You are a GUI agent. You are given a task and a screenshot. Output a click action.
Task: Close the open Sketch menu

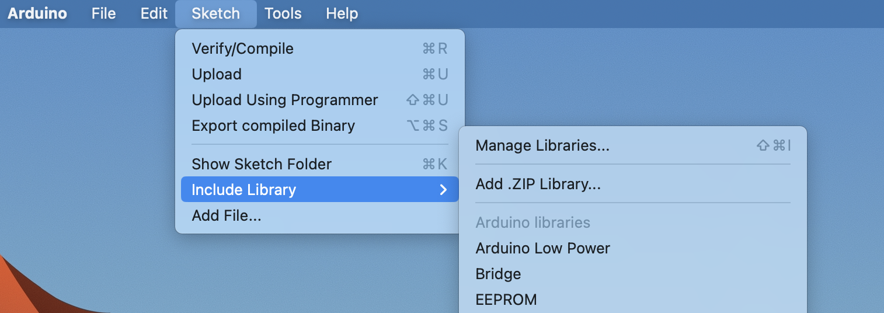(x=215, y=13)
